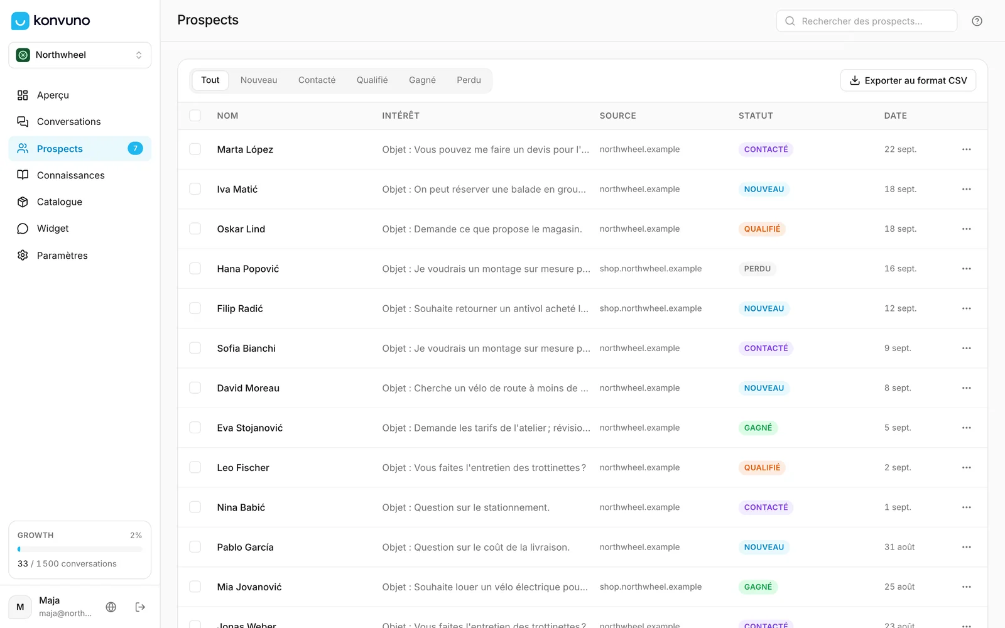Screen dimensions: 1005x628
Task: Click the Widget bubble icon
Action: point(23,229)
